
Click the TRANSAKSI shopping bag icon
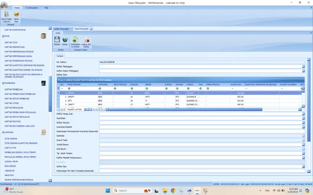coord(43,83)
